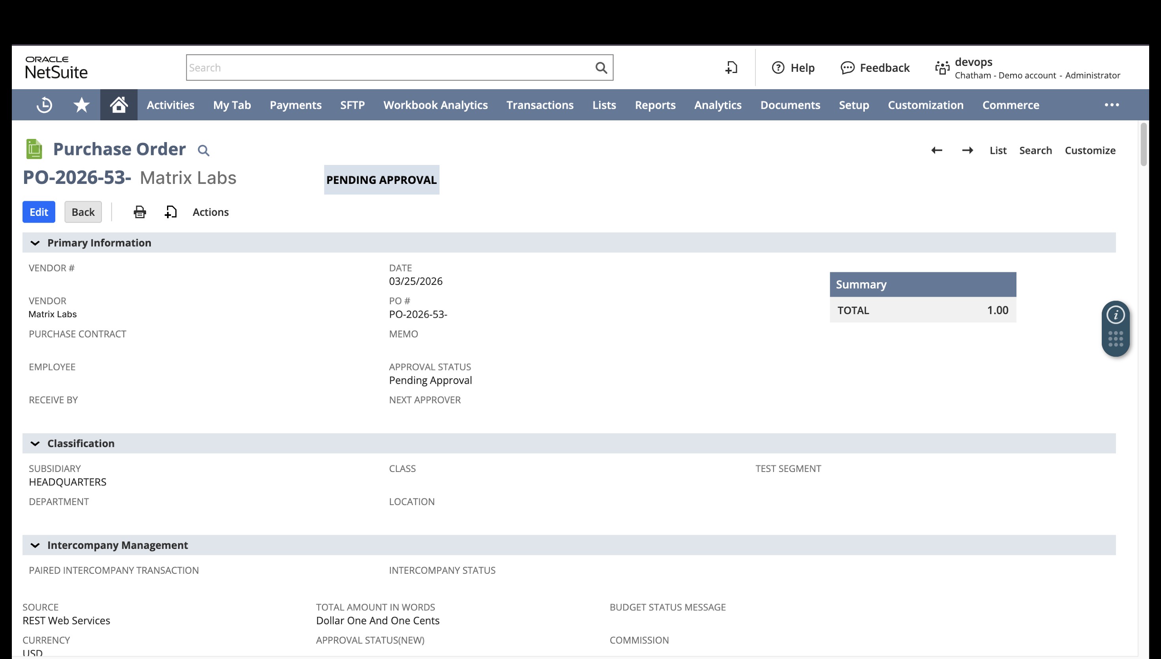Select the PO # value PO-2026-53-
The image size is (1161, 659).
(418, 314)
